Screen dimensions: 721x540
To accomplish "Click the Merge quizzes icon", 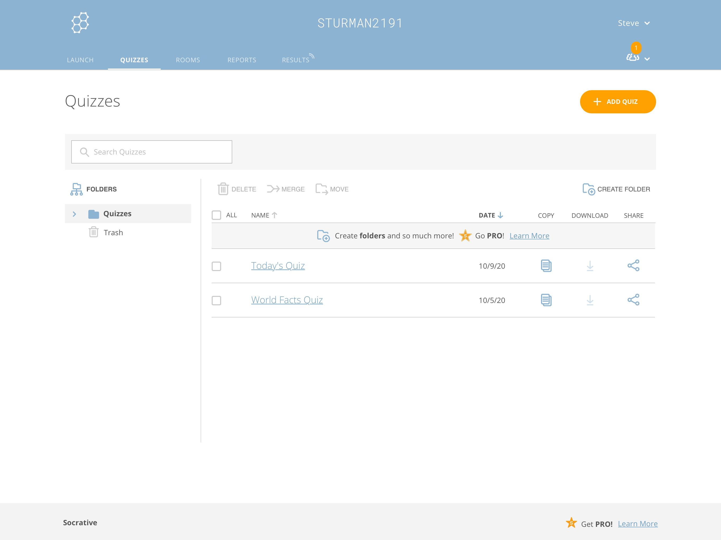I will 273,189.
